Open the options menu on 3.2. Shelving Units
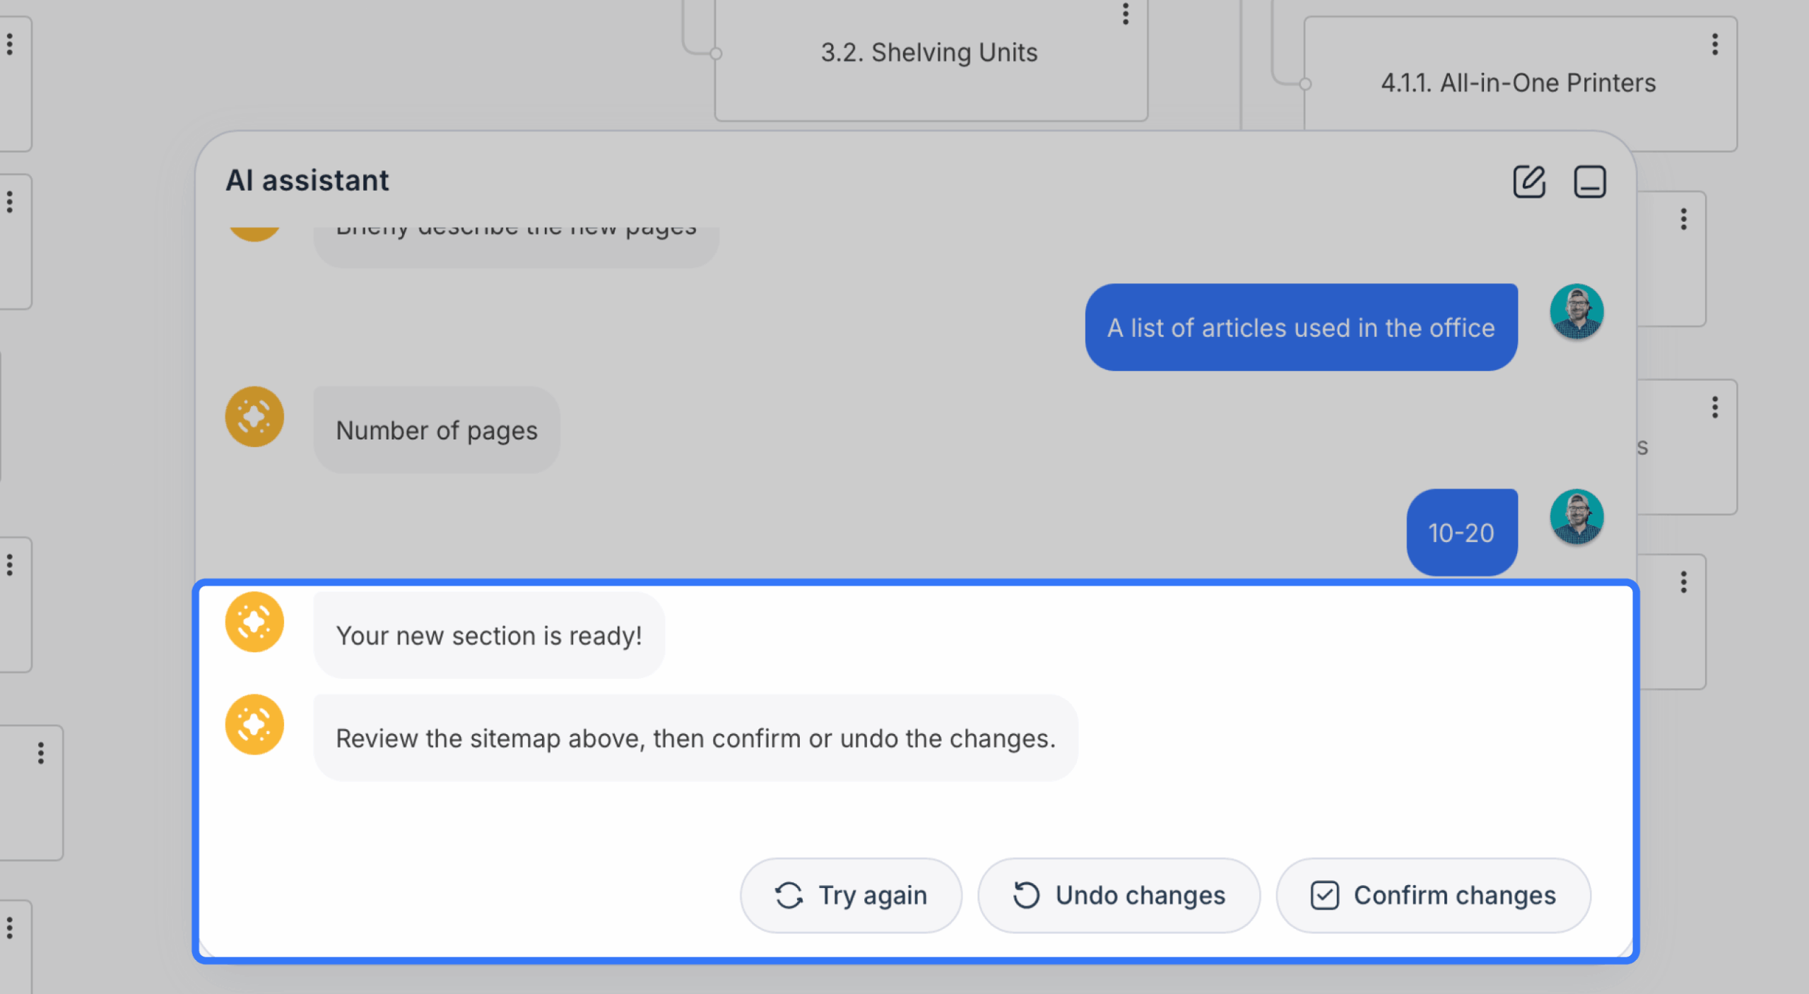The image size is (1809, 994). click(x=1126, y=13)
